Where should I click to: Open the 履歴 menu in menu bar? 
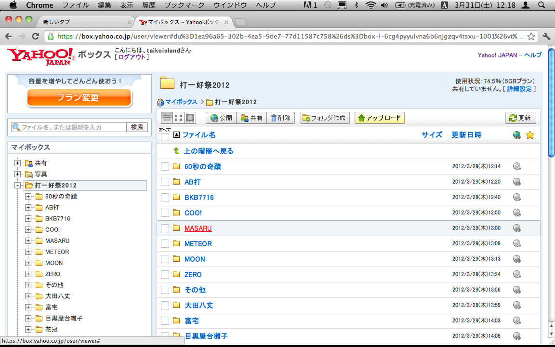[149, 5]
